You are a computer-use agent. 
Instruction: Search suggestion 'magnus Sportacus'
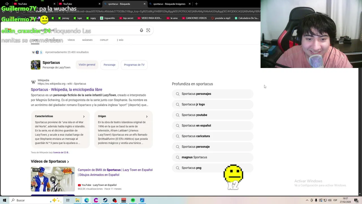[x=212, y=157]
